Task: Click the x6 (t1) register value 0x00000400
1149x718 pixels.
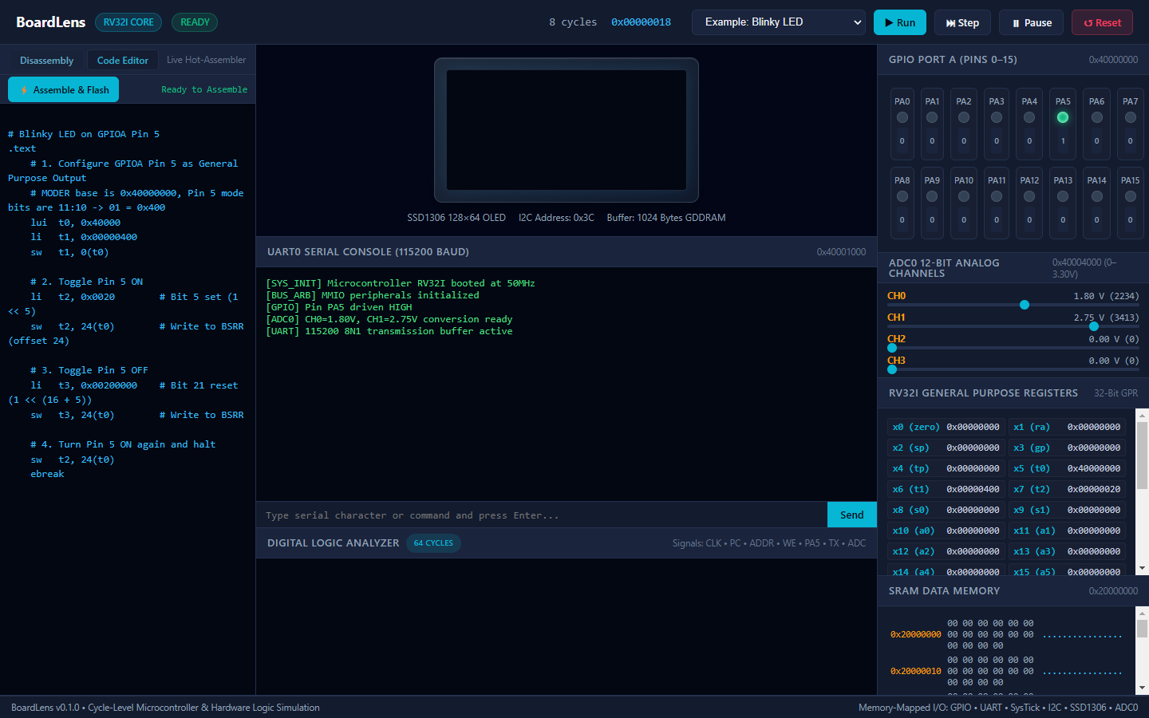Action: [973, 489]
